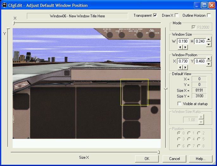This screenshot has height=166, width=217.
Task: Click the Window Position Y input field
Action: [x=200, y=61]
